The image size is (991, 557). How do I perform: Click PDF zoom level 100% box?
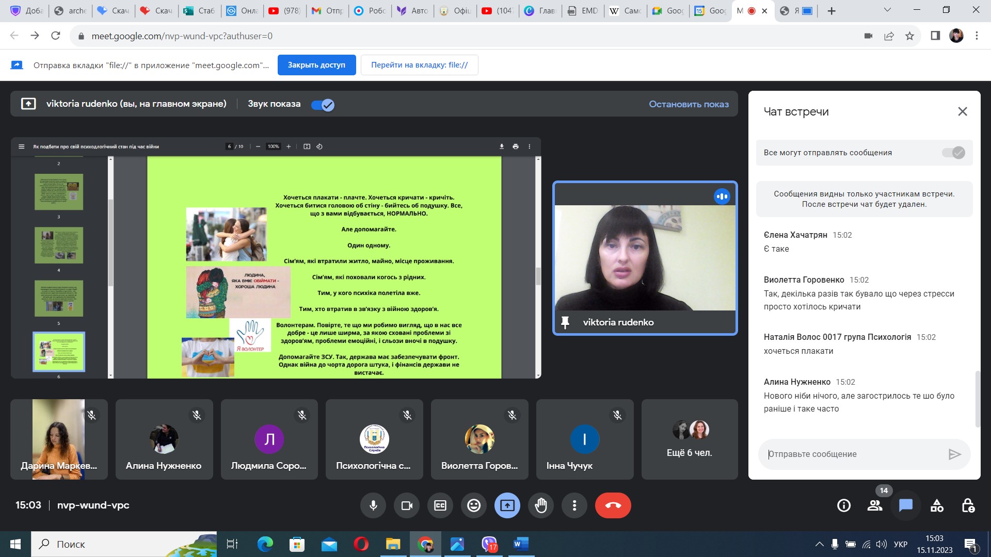[x=273, y=146]
